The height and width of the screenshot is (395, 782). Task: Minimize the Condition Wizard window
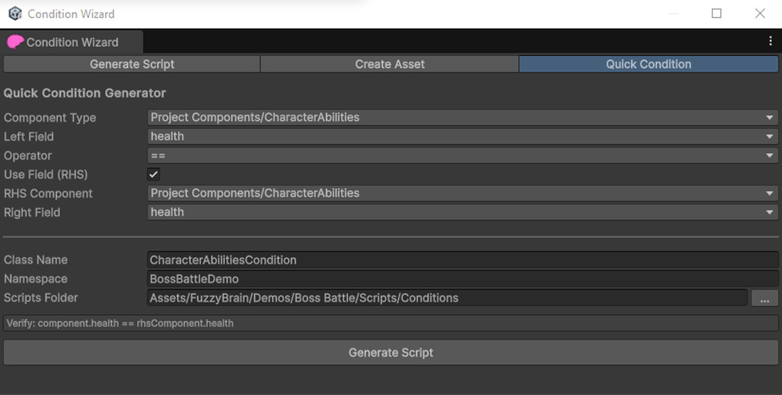coord(674,13)
